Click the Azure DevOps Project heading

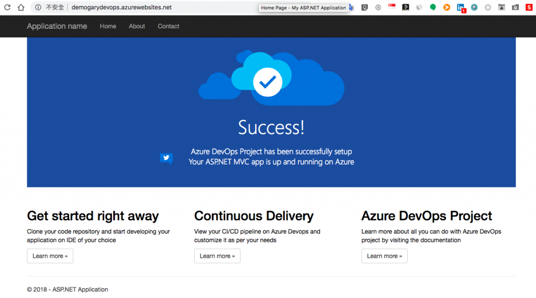click(427, 216)
